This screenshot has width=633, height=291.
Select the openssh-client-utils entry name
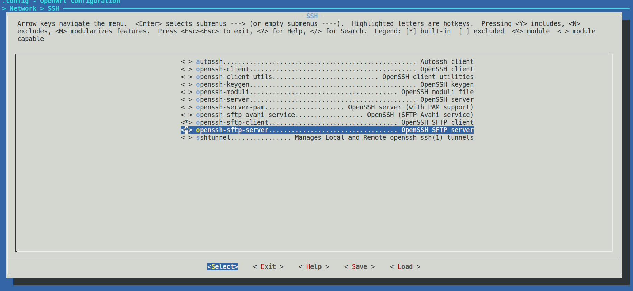click(x=234, y=77)
